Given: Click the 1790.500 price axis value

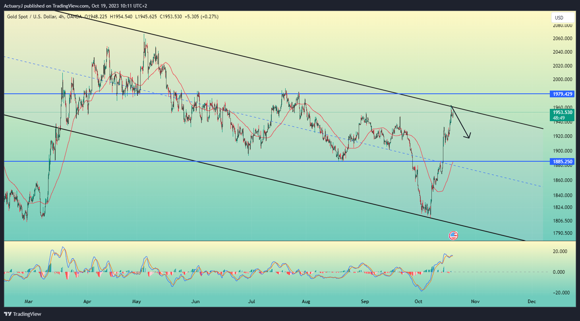Looking at the screenshot, I should [x=563, y=233].
